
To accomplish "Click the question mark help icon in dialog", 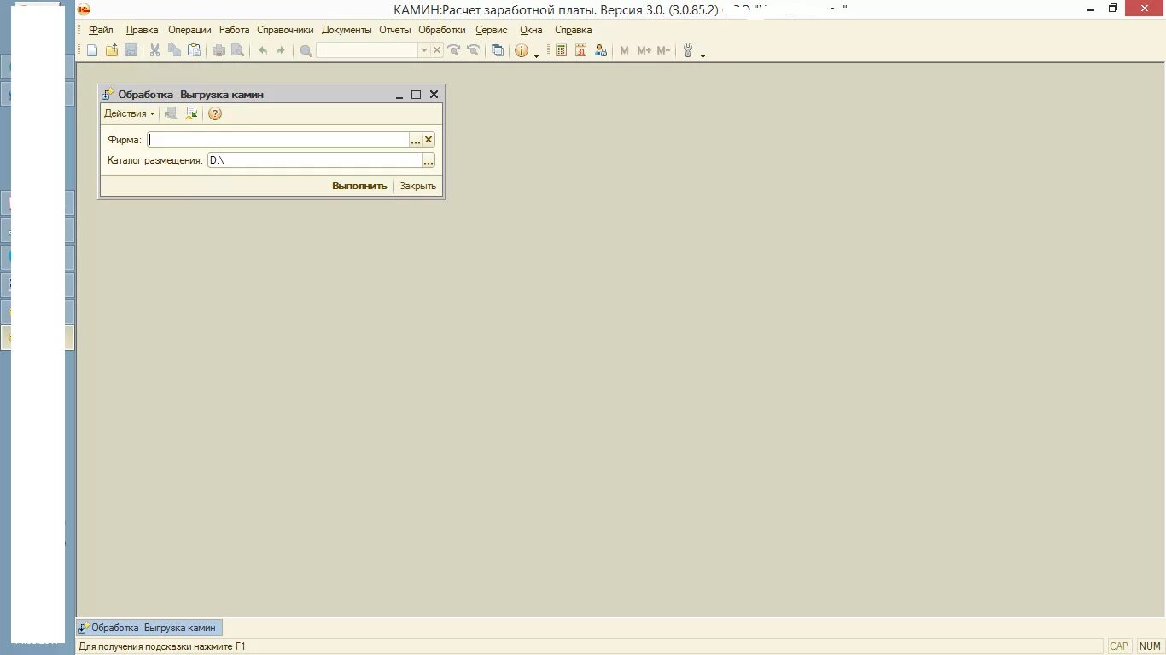I will (x=215, y=113).
